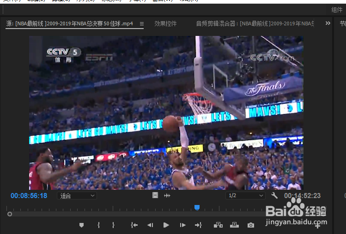Step back one frame
Viewport: 346px width, 234px height.
[x=150, y=225]
